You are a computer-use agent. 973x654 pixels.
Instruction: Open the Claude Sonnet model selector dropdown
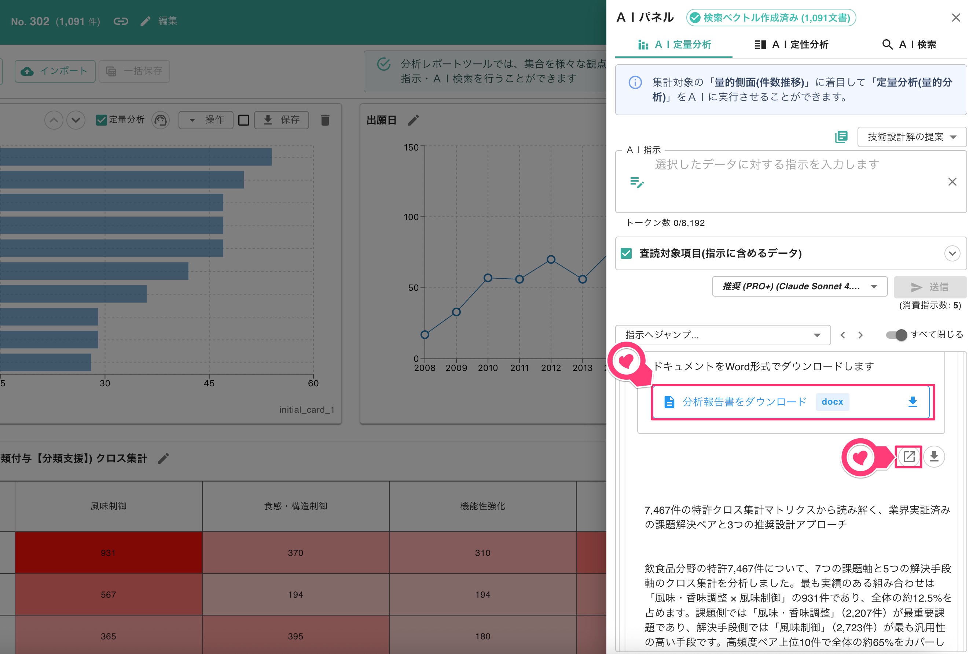pos(799,287)
